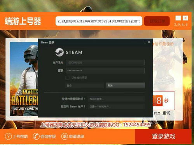Click the Steam 登录 button
Image resolution: width=194 pixels, height=145 pixels.
85,85
